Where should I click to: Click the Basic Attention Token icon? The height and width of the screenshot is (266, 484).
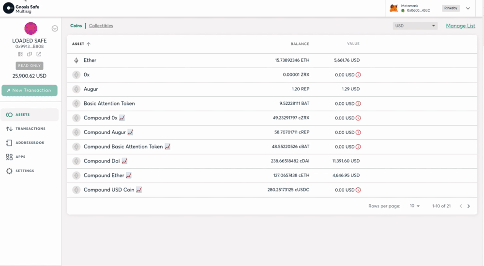[76, 103]
